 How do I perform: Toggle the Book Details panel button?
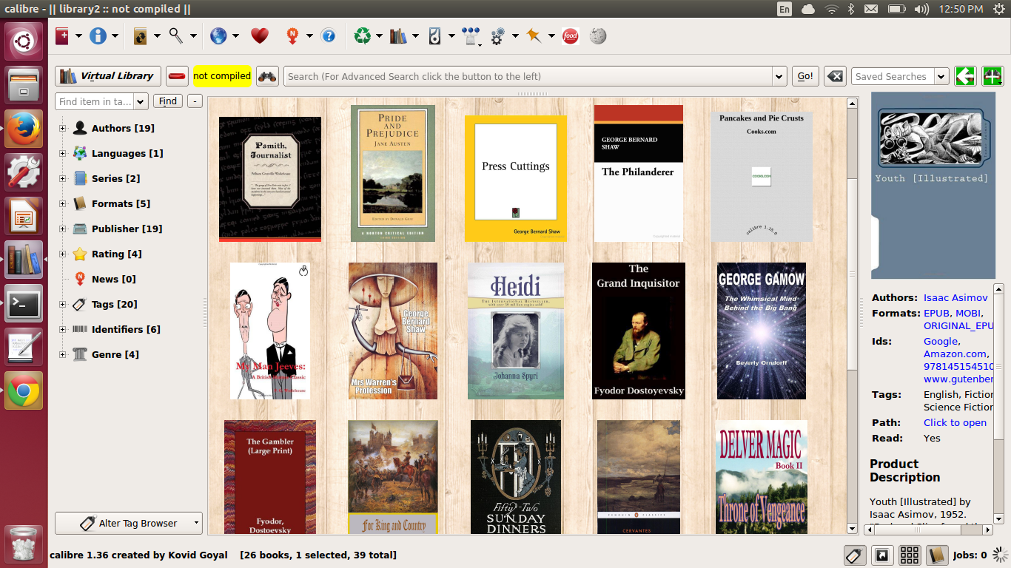(x=937, y=555)
